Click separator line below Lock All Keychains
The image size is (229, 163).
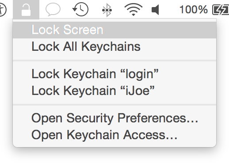pos(114,61)
